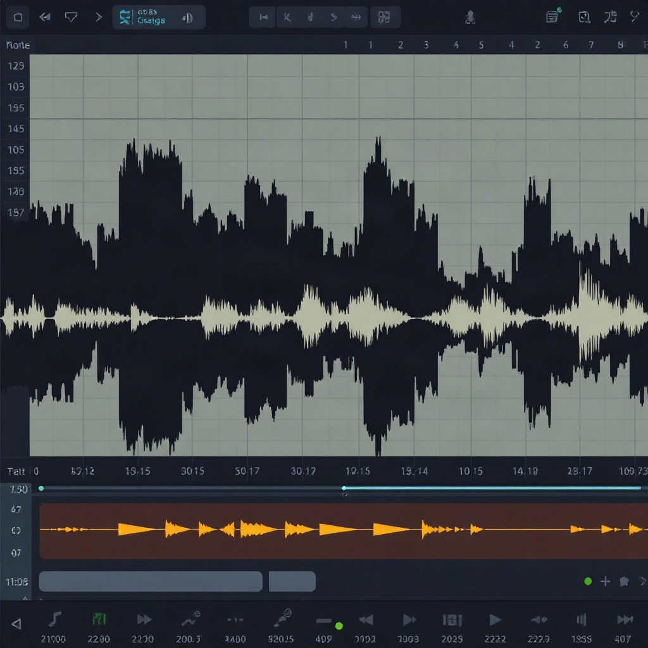Viewport: 648px width, 648px height.
Task: Select the orange waveform clip
Action: coord(344,531)
